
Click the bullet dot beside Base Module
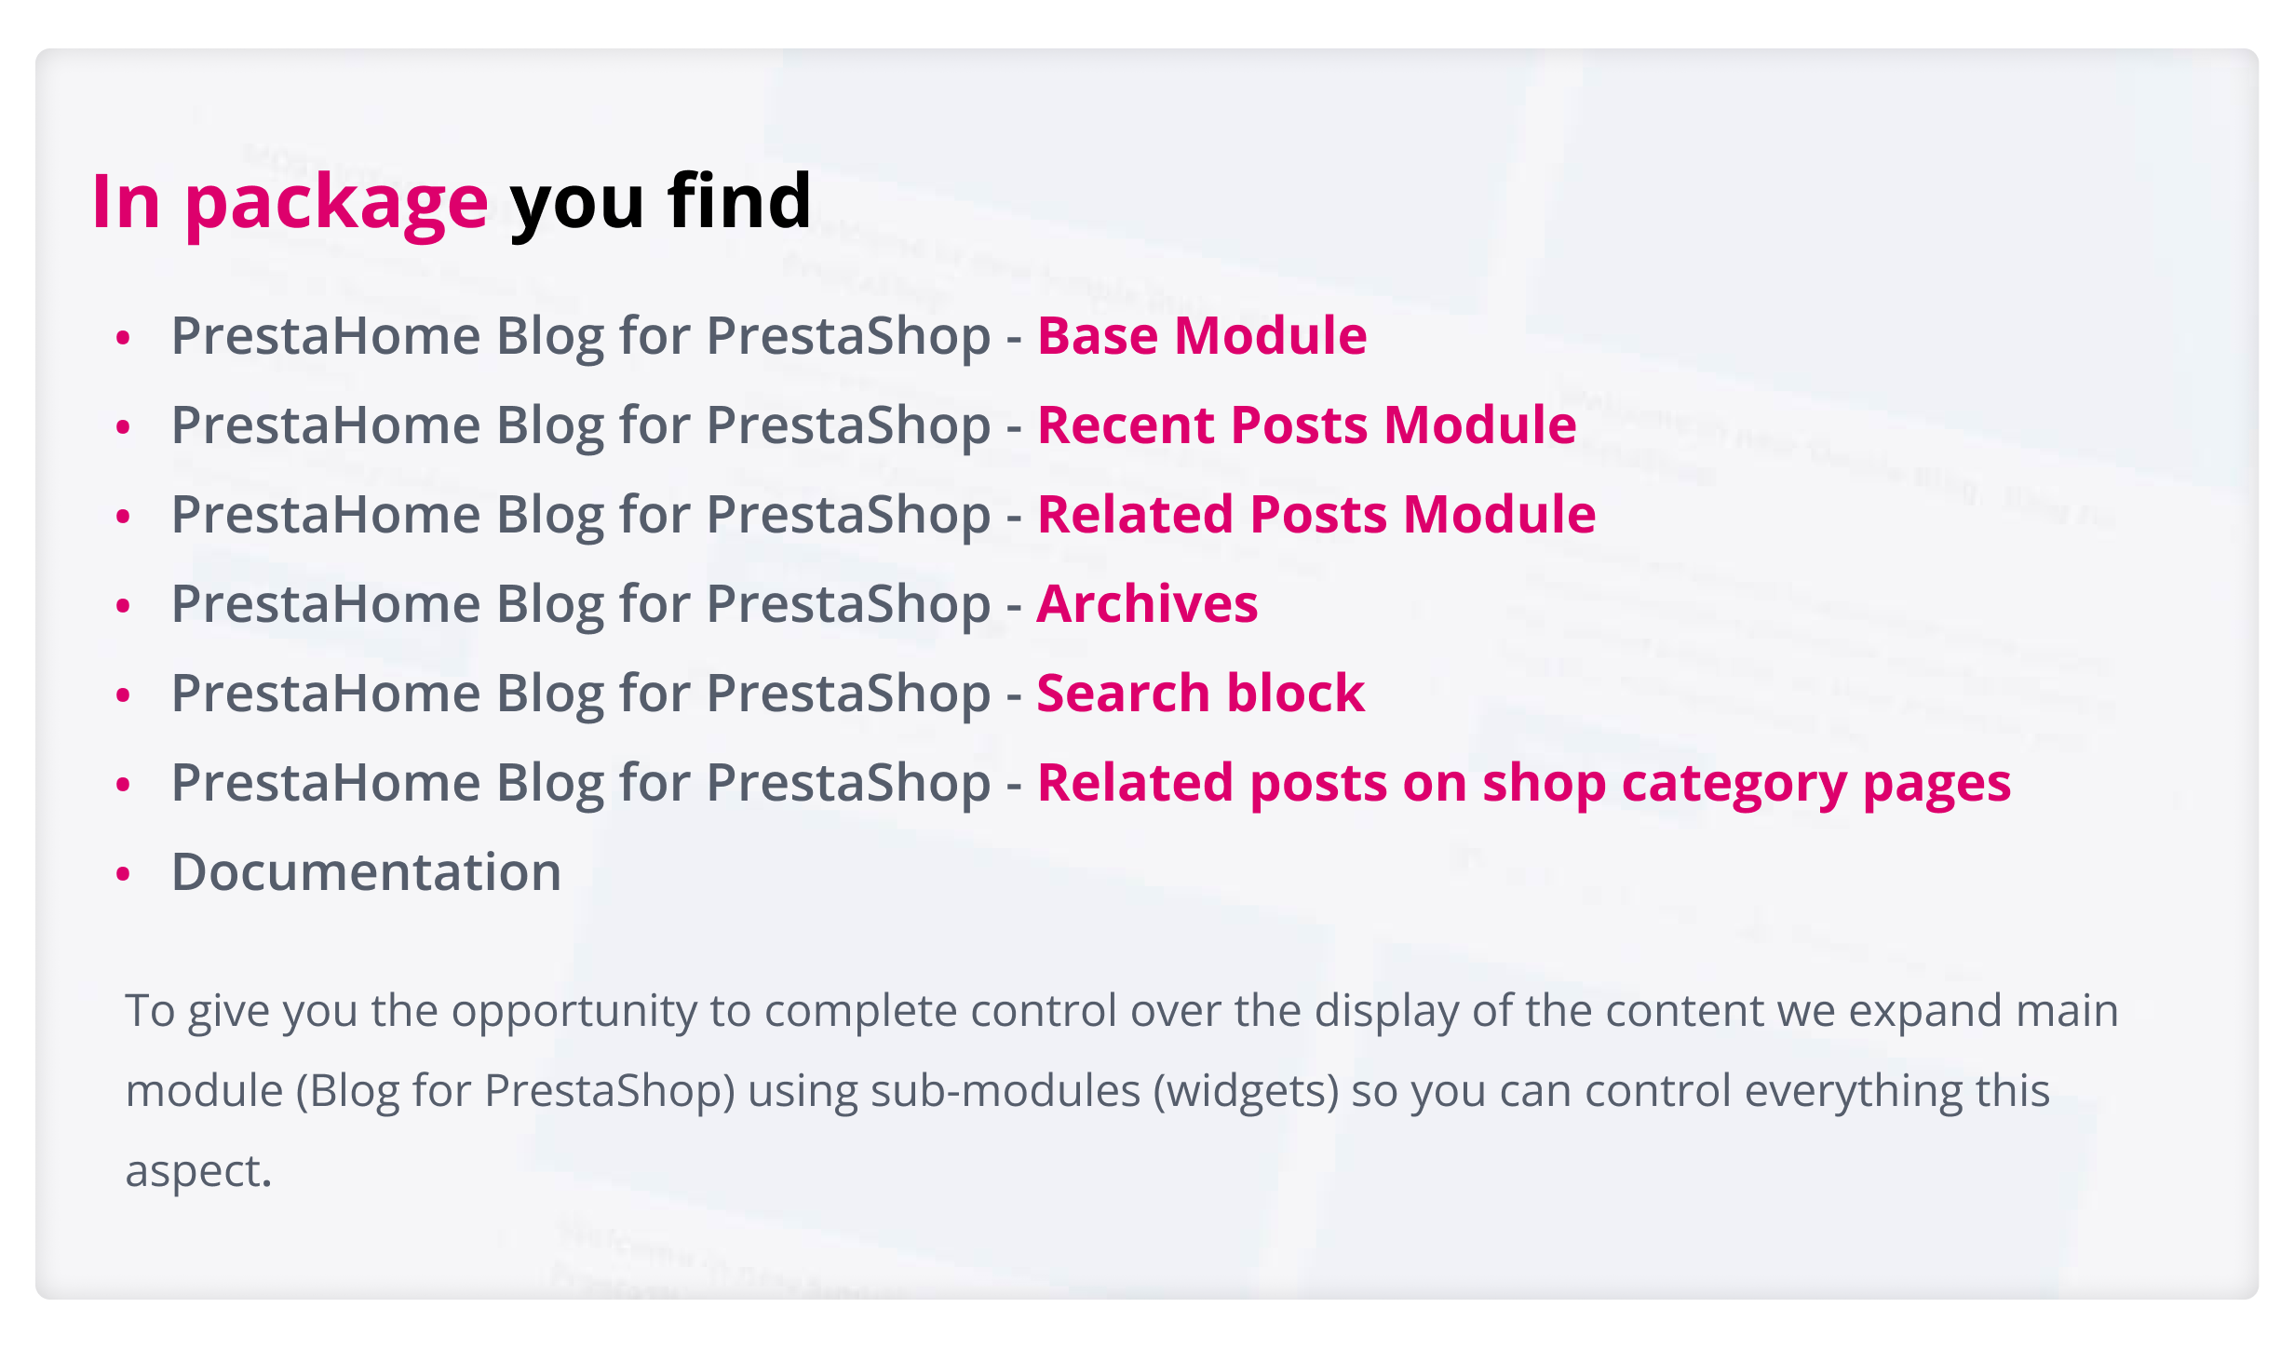[x=123, y=338]
